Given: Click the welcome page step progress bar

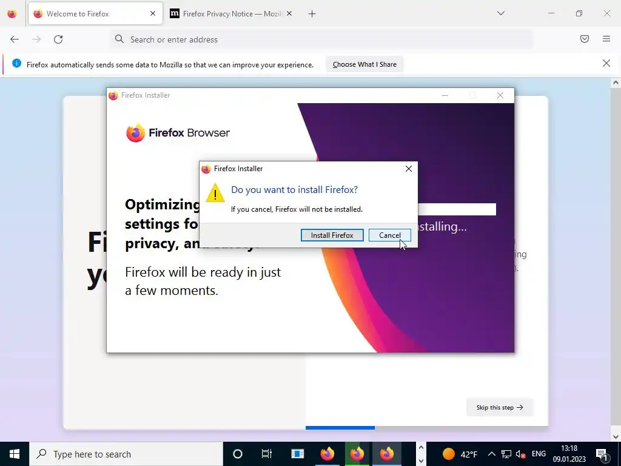Looking at the screenshot, I should tap(426, 428).
